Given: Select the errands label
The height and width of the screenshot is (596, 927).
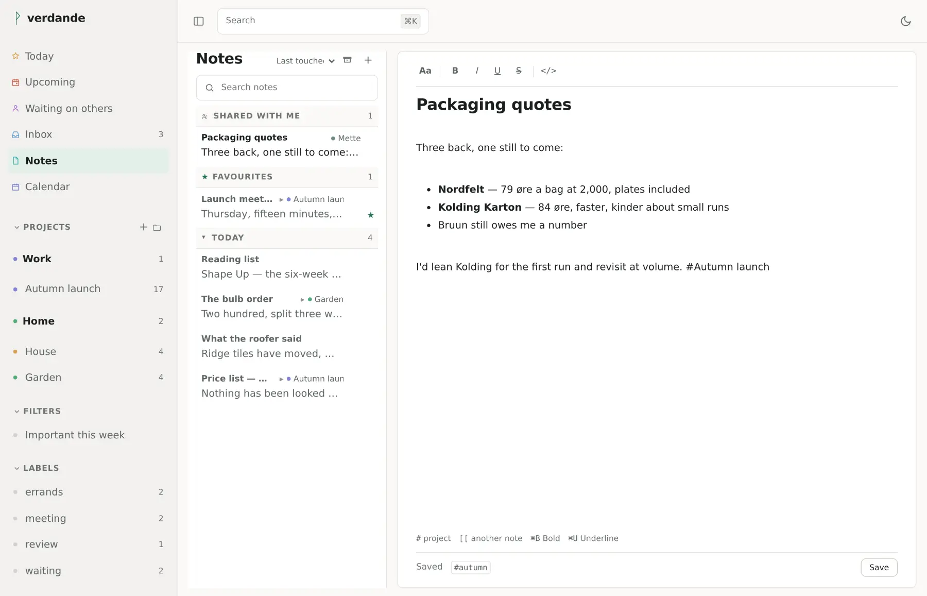Looking at the screenshot, I should (x=88, y=492).
